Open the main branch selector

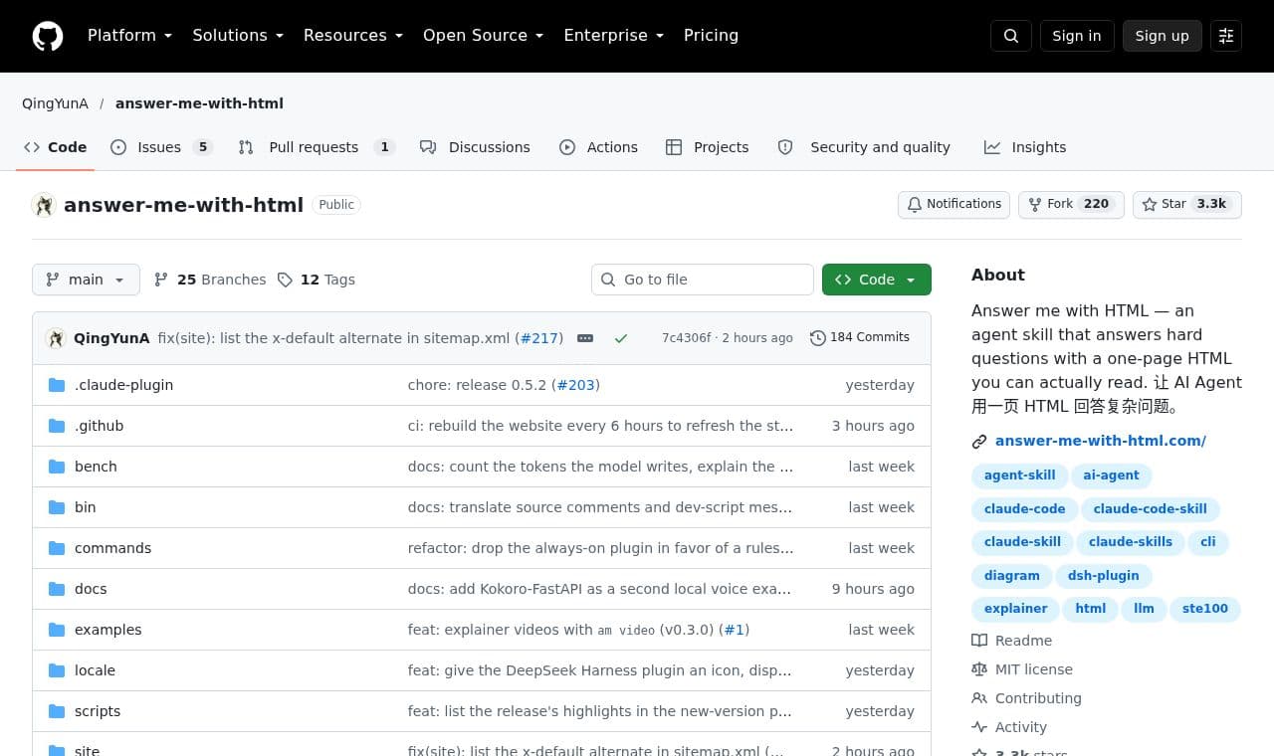tap(86, 280)
